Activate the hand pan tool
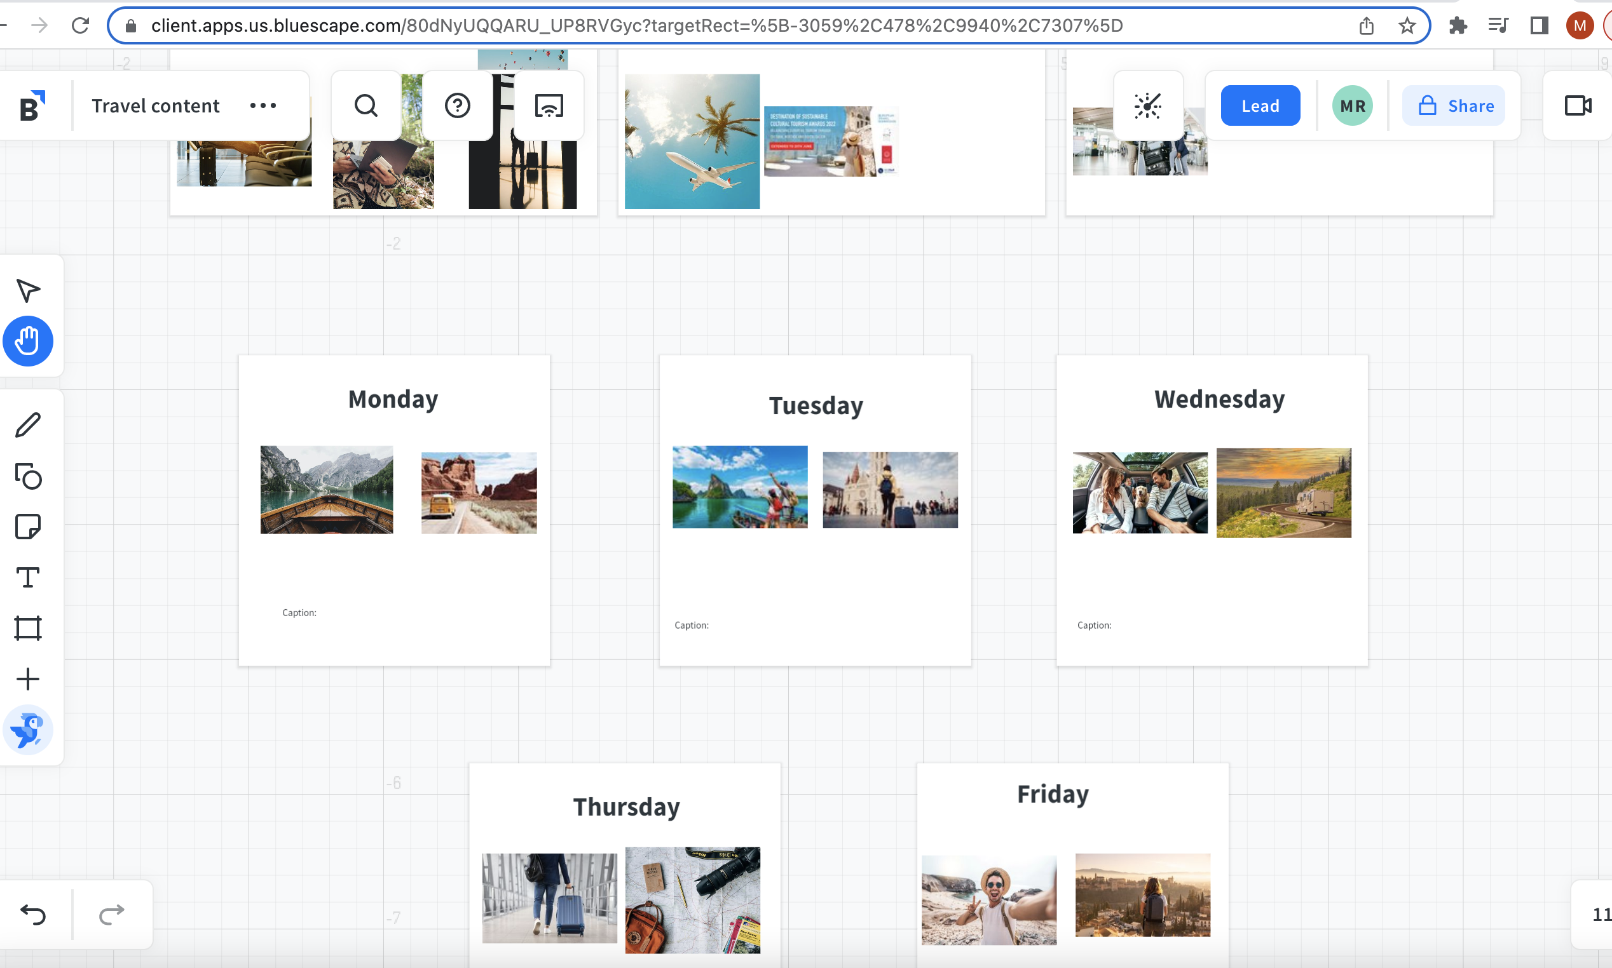Image resolution: width=1612 pixels, height=968 pixels. coord(28,341)
